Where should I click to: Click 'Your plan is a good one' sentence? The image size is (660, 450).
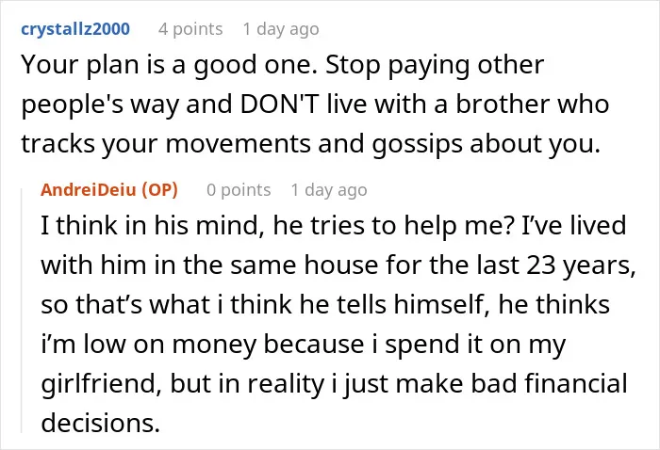(x=169, y=65)
